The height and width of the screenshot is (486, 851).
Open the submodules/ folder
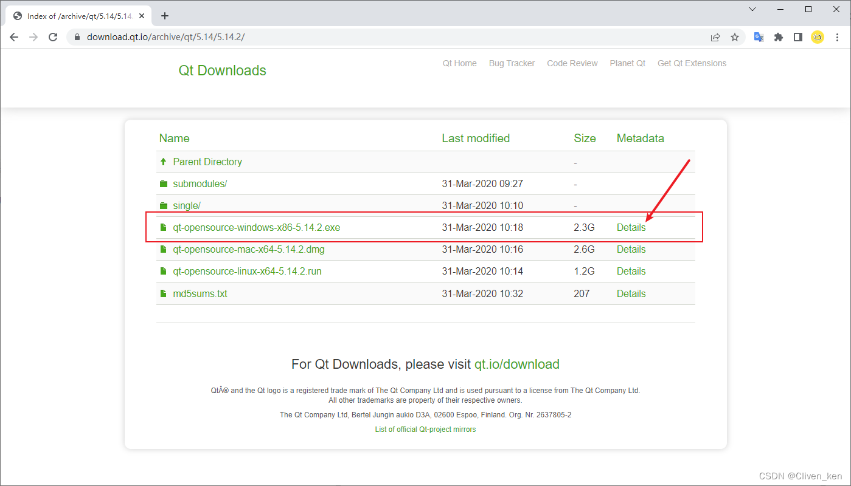pyautogui.click(x=200, y=183)
